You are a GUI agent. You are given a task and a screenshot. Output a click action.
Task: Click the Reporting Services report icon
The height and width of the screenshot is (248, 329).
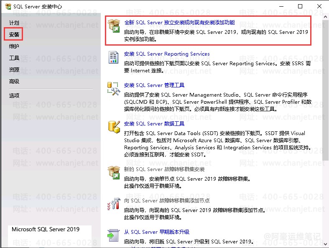pos(113,57)
